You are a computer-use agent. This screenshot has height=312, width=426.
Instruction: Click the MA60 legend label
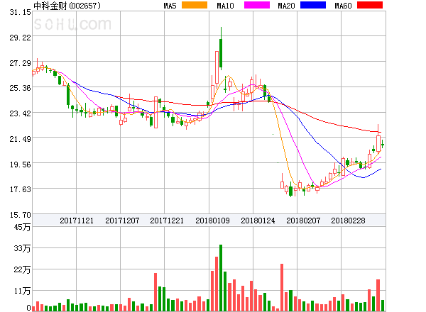click(x=343, y=6)
